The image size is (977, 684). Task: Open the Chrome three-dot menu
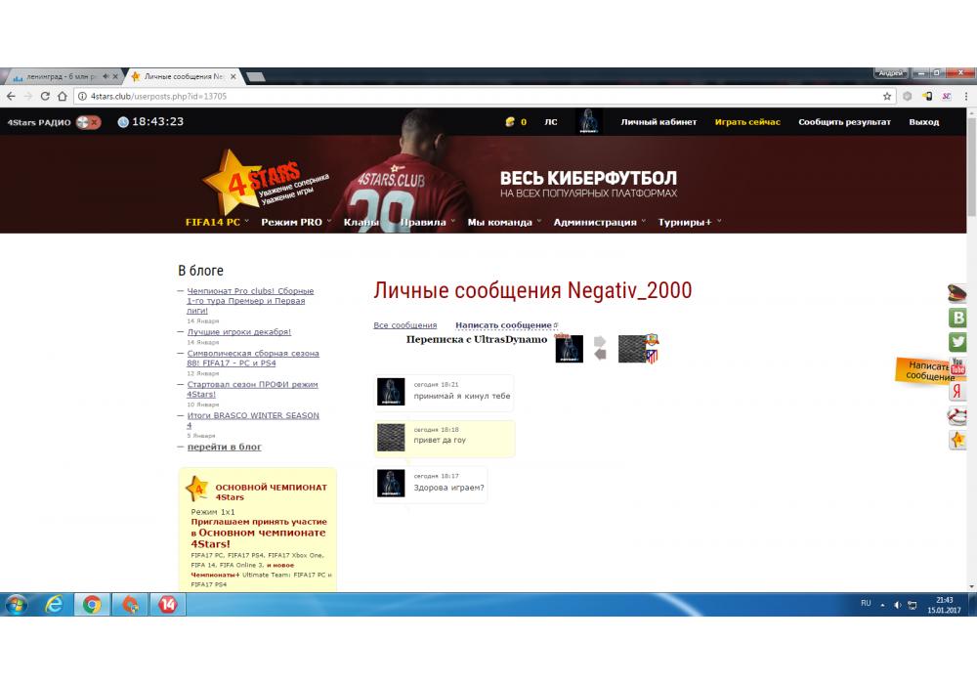point(966,96)
